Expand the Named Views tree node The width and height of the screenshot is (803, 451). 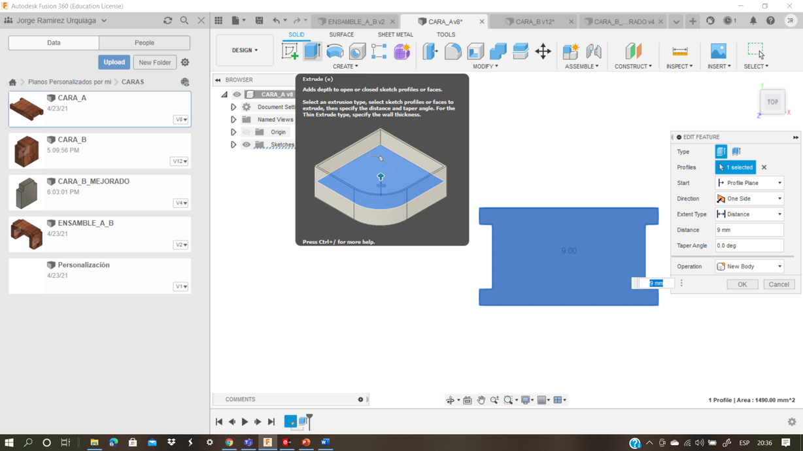click(233, 120)
